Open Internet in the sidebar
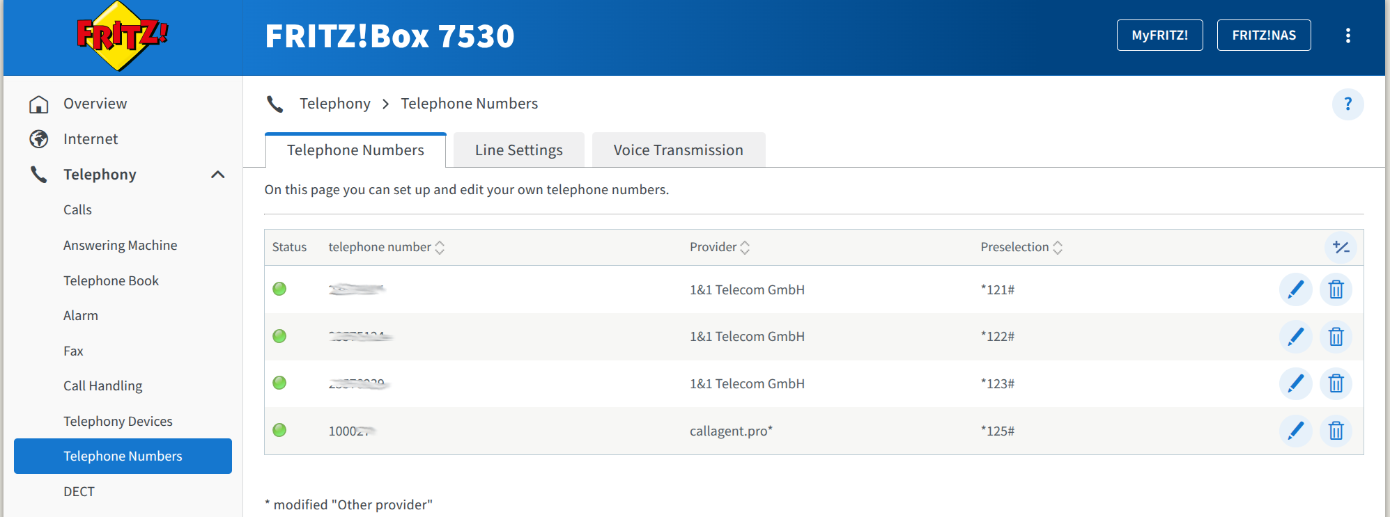The width and height of the screenshot is (1390, 517). click(91, 139)
